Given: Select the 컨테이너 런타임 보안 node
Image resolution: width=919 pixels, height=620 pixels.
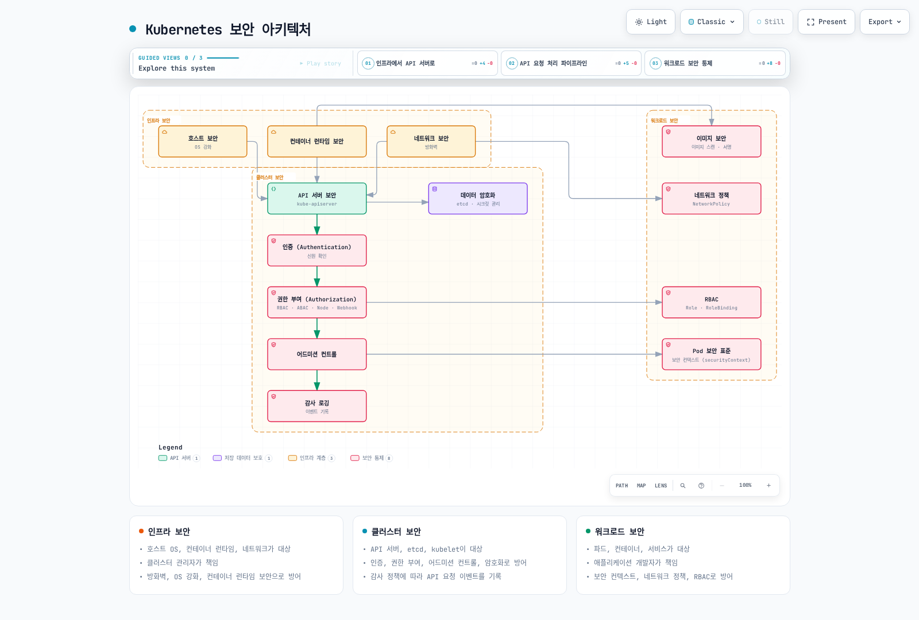Looking at the screenshot, I should tap(317, 141).
